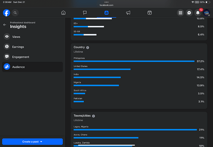Select Views in the sidebar
Image resolution: width=213 pixels, height=147 pixels.
click(16, 37)
